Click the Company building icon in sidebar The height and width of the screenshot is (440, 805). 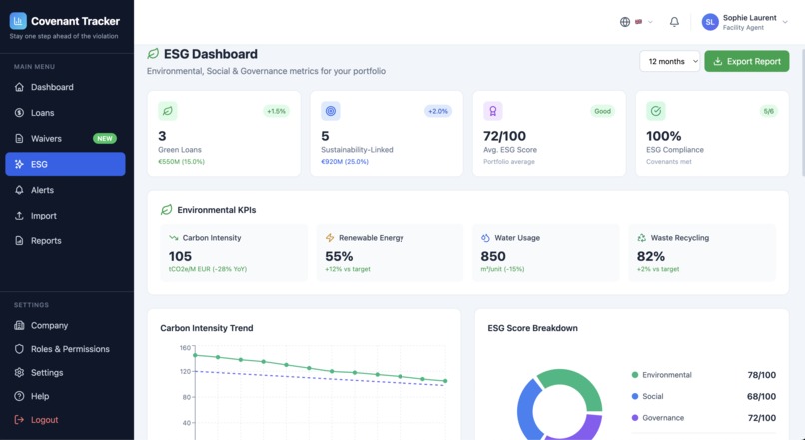(19, 325)
